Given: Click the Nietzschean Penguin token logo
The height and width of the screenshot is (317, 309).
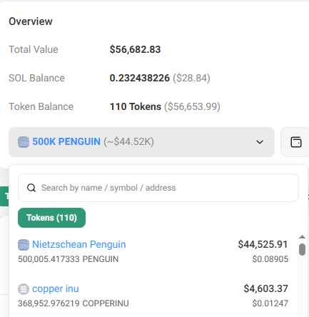Looking at the screenshot, I should point(24,245).
